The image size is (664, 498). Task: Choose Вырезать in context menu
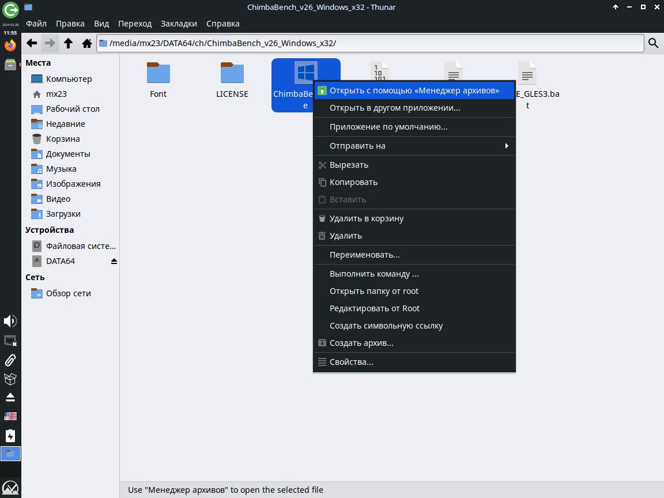pos(414,165)
